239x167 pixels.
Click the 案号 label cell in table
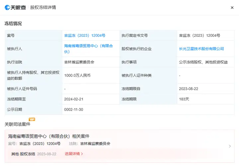click(34, 35)
